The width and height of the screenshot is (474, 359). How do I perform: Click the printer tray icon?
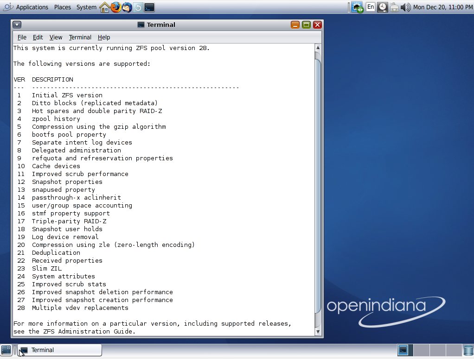(x=394, y=7)
